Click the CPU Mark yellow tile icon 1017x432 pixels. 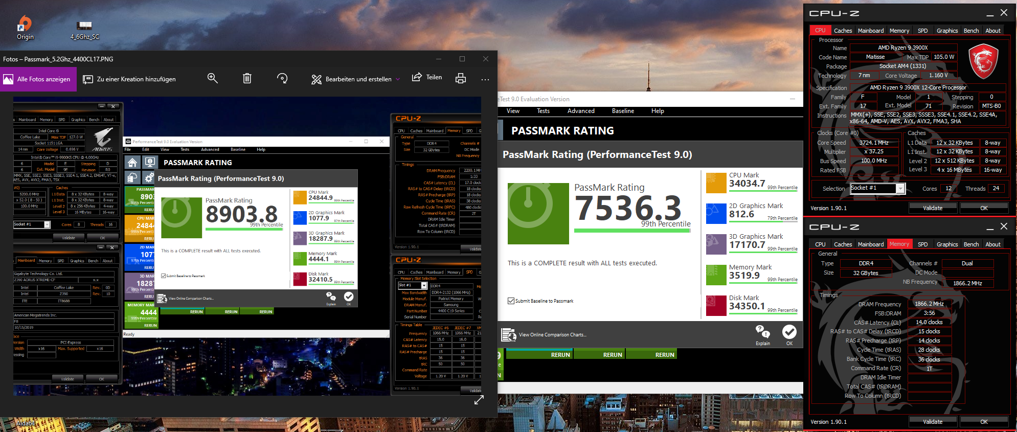pos(716,183)
